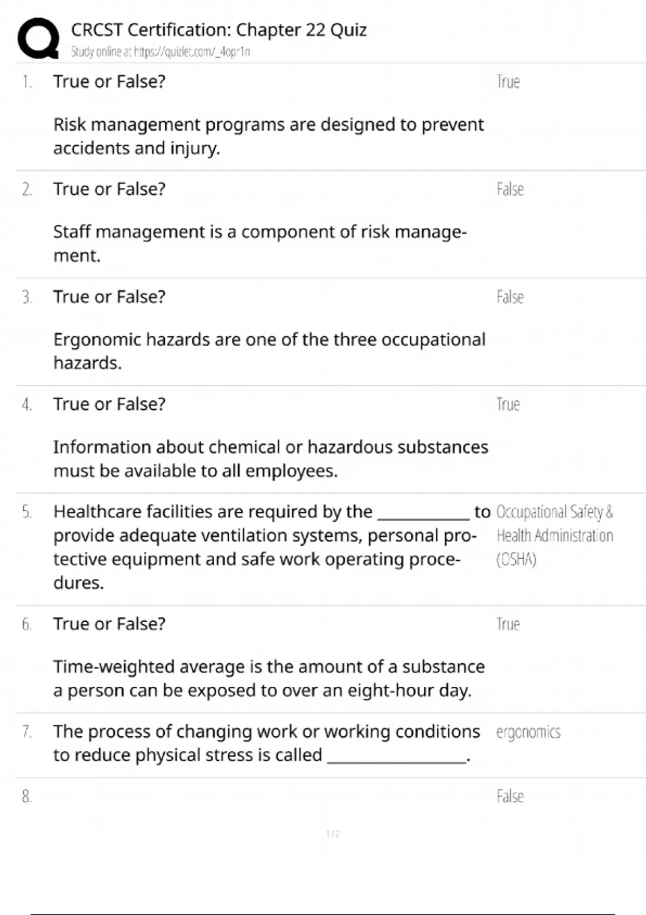Select the ergonomic hazards question text

click(269, 351)
